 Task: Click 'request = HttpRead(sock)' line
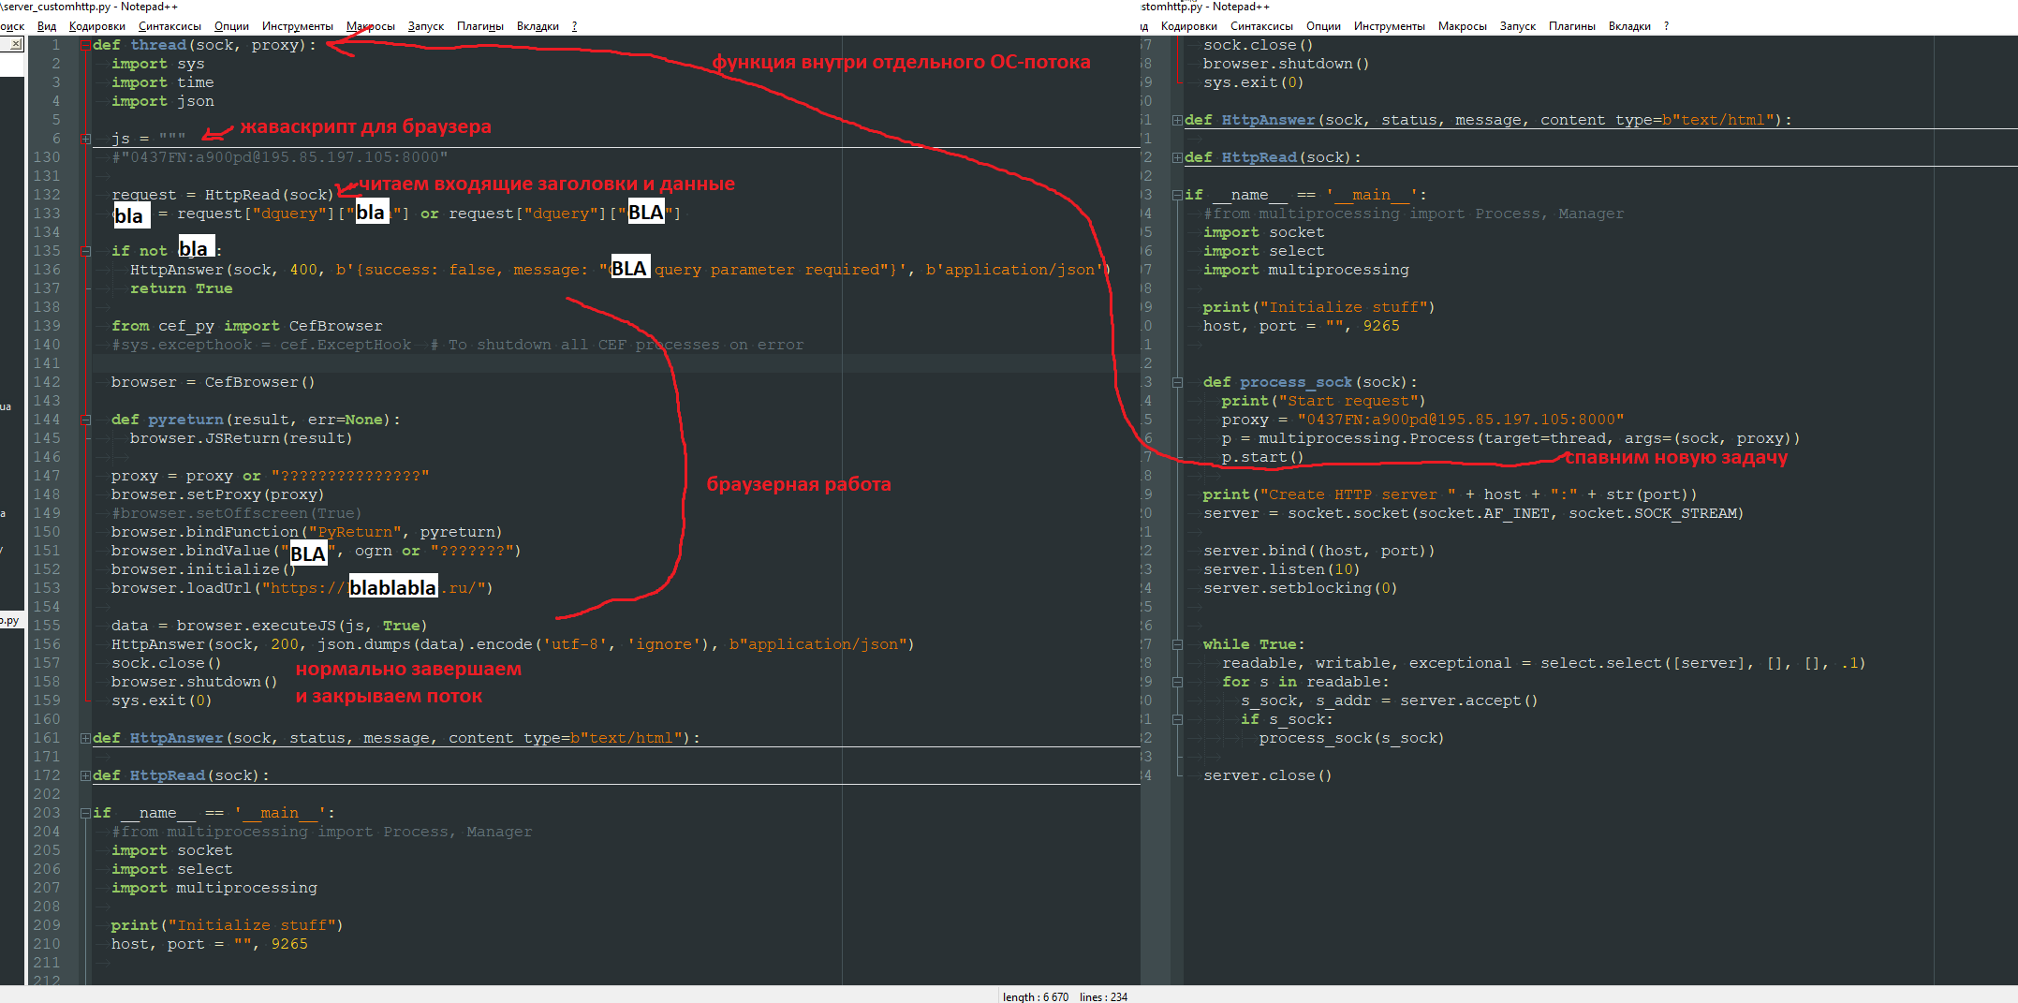pyautogui.click(x=223, y=195)
